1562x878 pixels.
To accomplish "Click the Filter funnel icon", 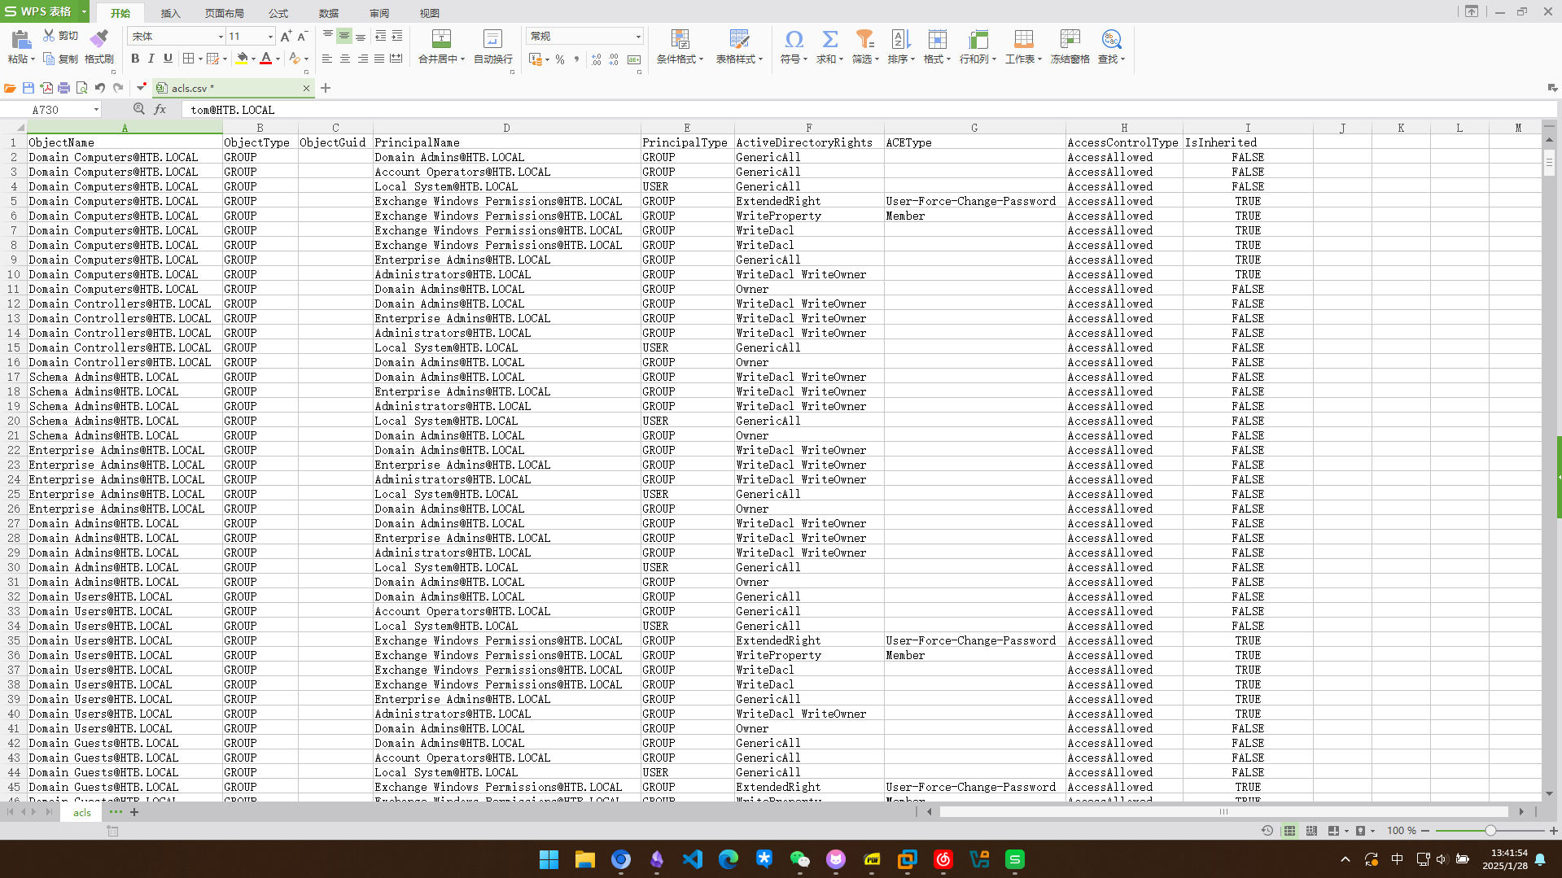I will click(864, 38).
